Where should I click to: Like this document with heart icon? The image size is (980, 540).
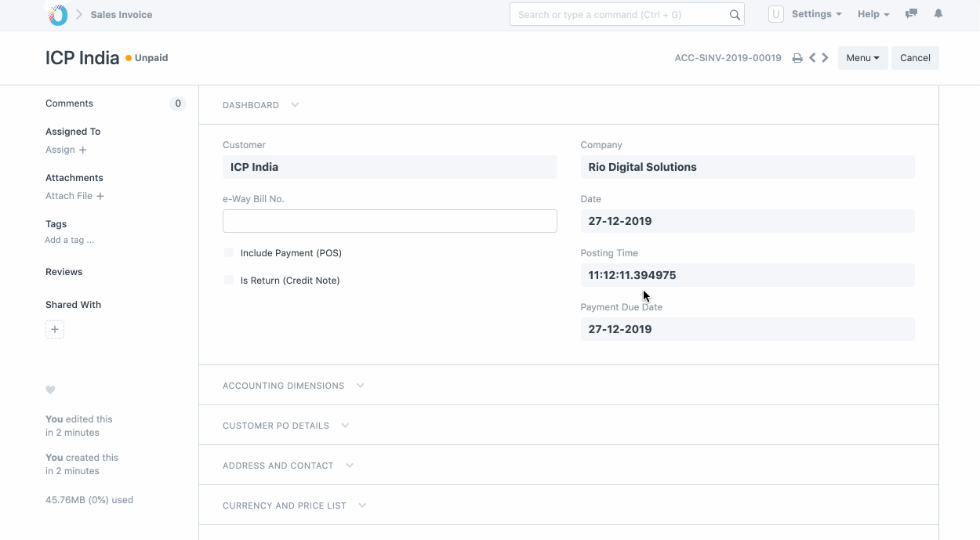(x=50, y=390)
